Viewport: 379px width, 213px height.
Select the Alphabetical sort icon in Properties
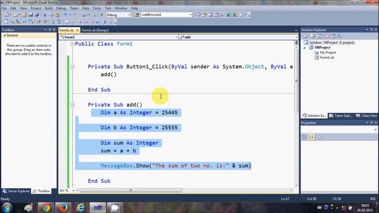[311, 137]
